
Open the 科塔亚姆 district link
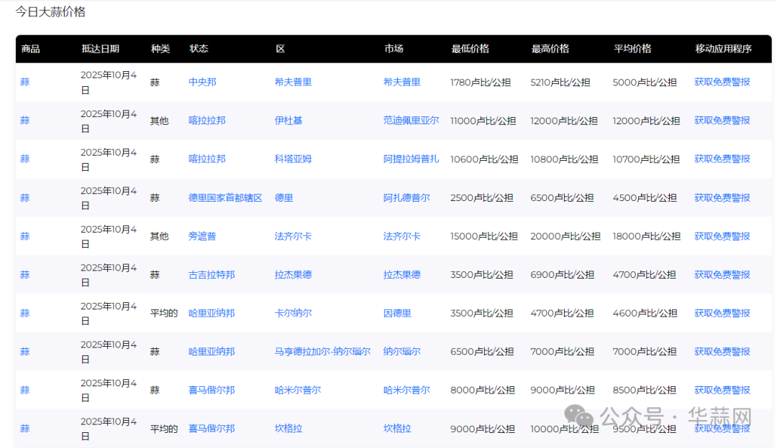click(293, 159)
